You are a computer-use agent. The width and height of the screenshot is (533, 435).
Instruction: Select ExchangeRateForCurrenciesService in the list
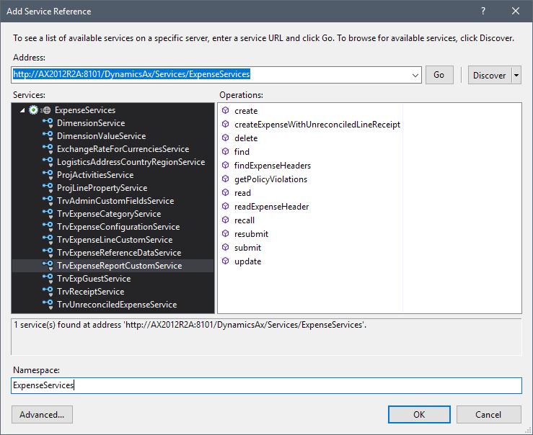pos(123,149)
